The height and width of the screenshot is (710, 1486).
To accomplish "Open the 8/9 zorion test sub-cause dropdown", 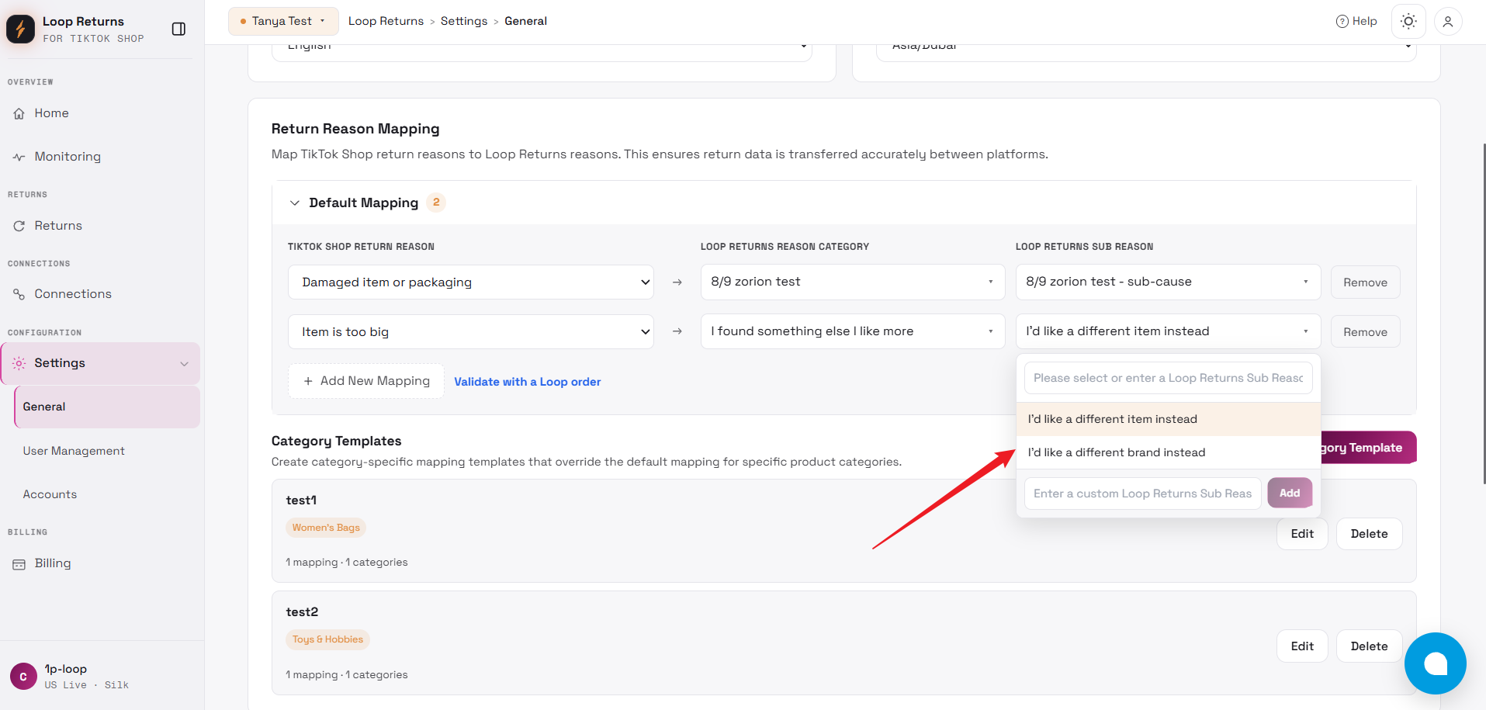I will point(1168,282).
